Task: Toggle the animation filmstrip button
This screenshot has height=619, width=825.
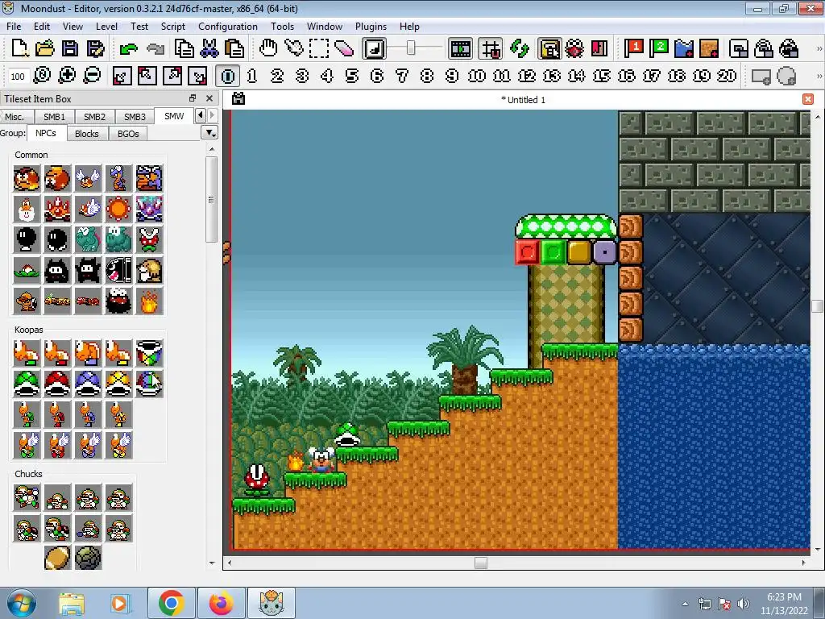Action: (460, 48)
